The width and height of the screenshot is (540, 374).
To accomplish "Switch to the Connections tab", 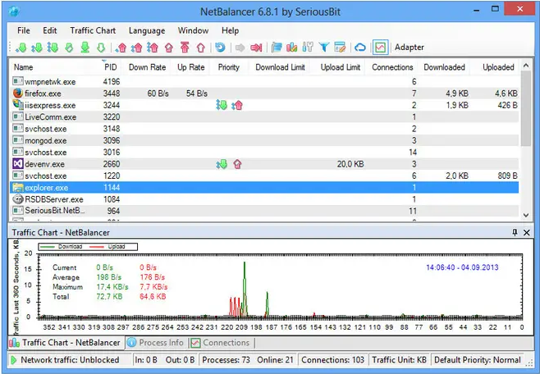I will point(220,343).
